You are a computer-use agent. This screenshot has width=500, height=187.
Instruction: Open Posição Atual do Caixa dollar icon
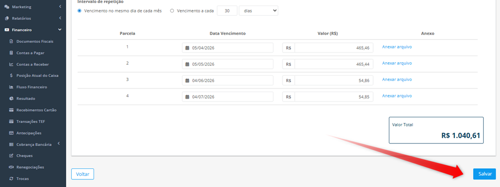[x=11, y=76]
